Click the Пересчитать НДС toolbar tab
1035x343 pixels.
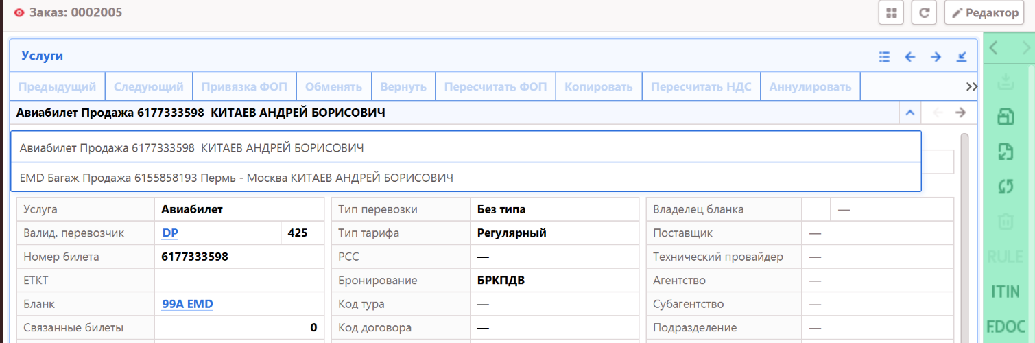pos(701,87)
